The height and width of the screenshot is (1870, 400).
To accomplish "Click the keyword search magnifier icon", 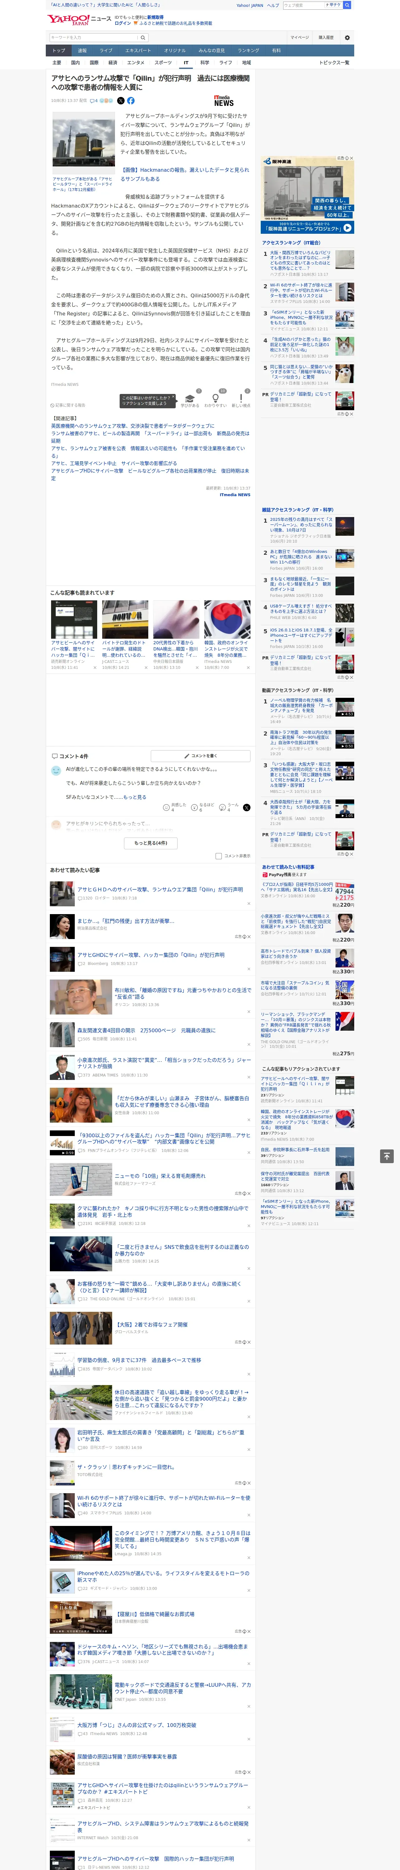I will tap(142, 38).
